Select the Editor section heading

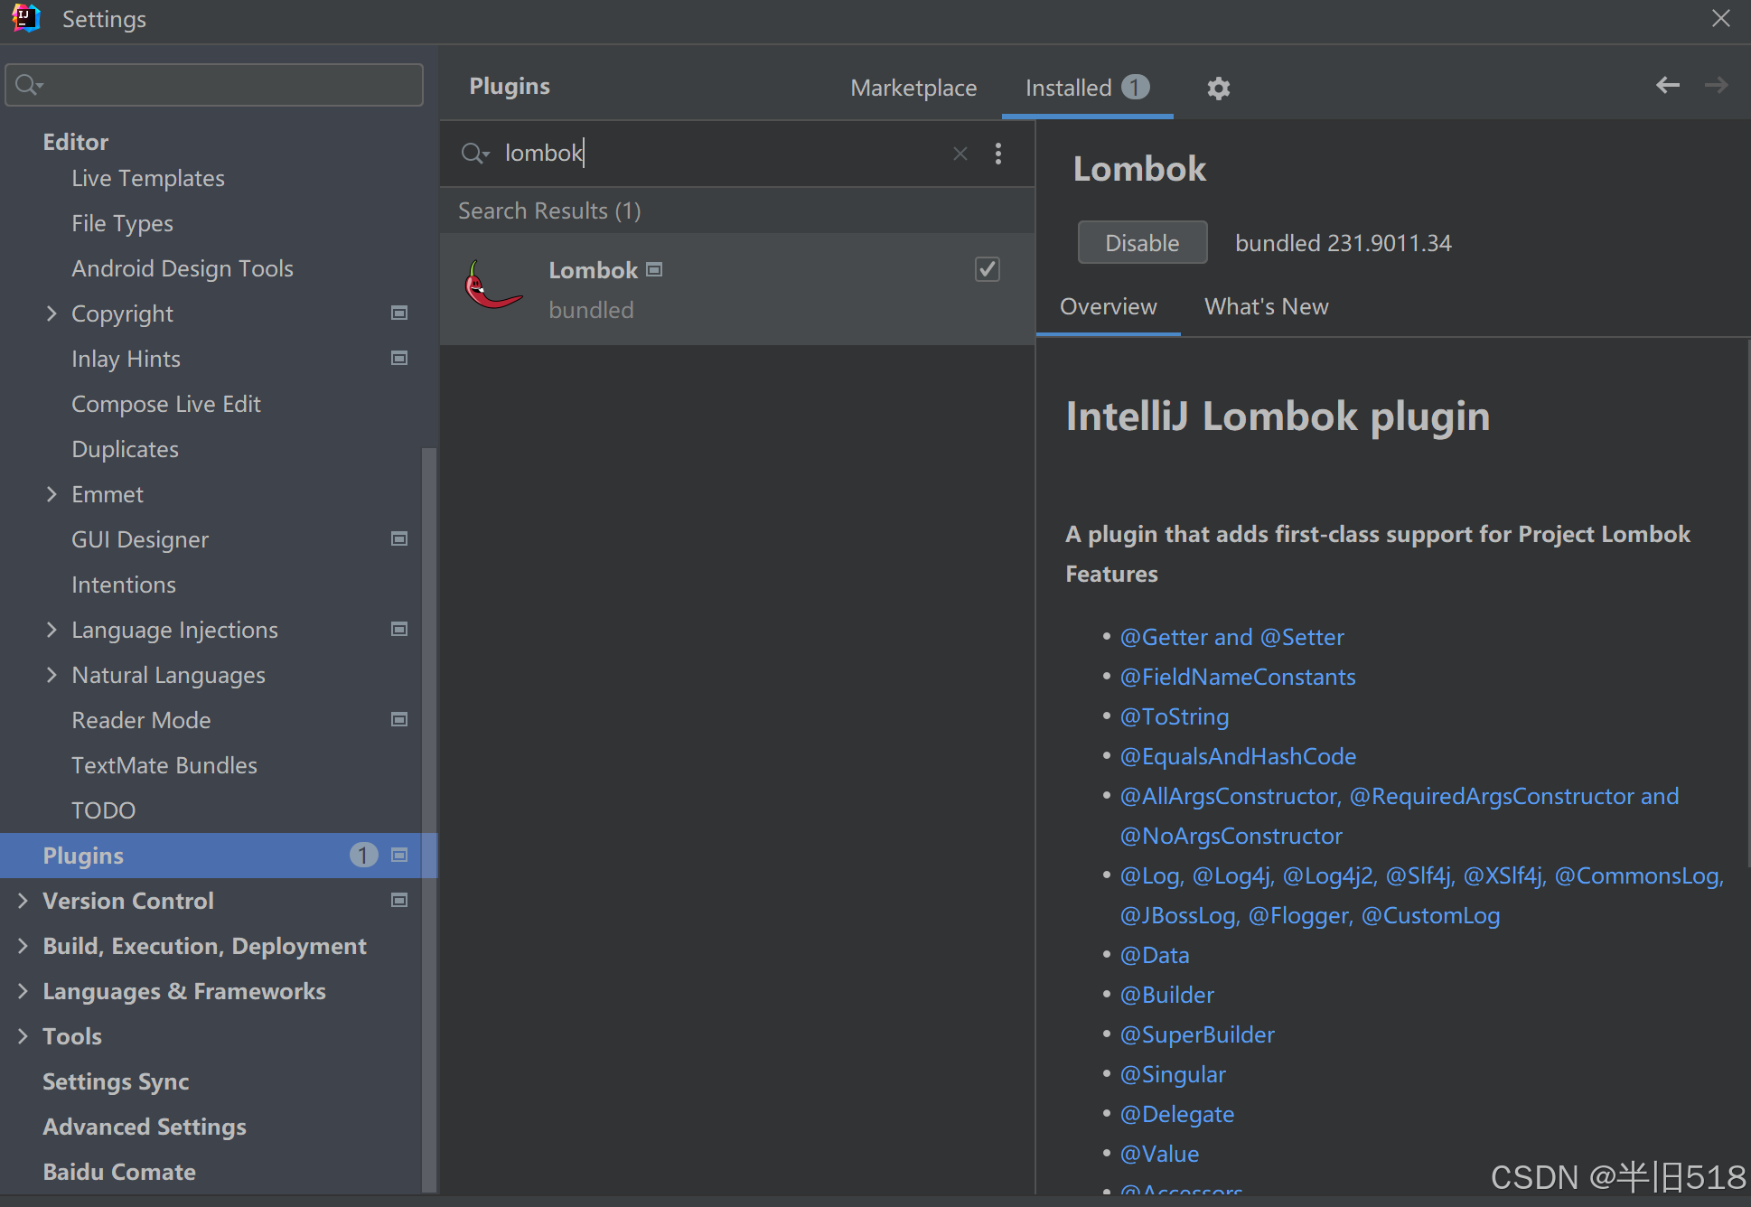coord(75,143)
